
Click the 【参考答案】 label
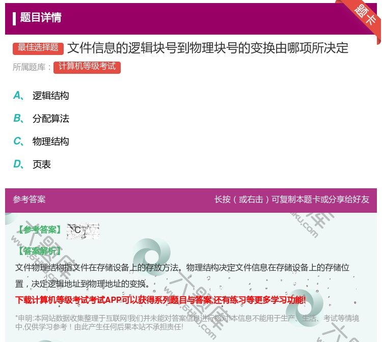click(40, 230)
